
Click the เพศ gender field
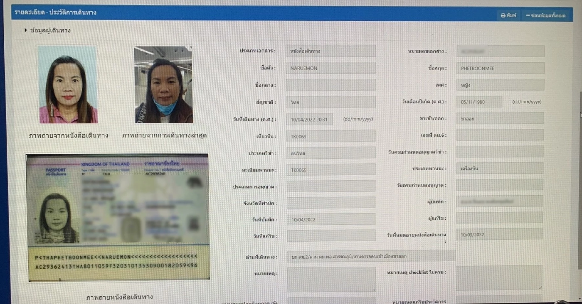[500, 85]
